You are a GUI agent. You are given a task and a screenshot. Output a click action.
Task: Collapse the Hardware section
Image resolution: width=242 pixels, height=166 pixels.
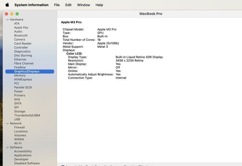coord(8,20)
